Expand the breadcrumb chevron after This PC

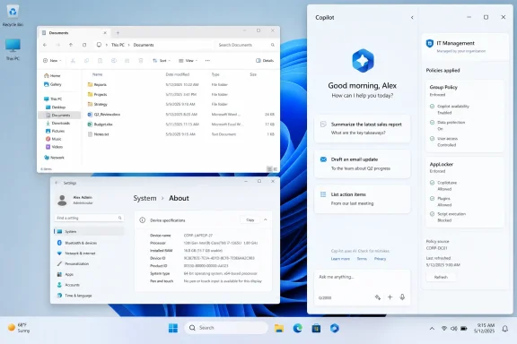(129, 45)
